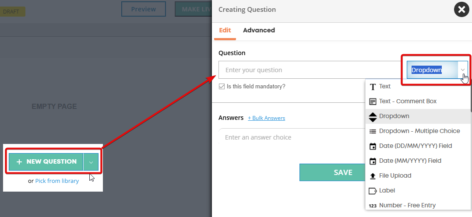This screenshot has height=217, width=472.
Task: Click the Dropdown option's arrows icon
Action: [373, 116]
